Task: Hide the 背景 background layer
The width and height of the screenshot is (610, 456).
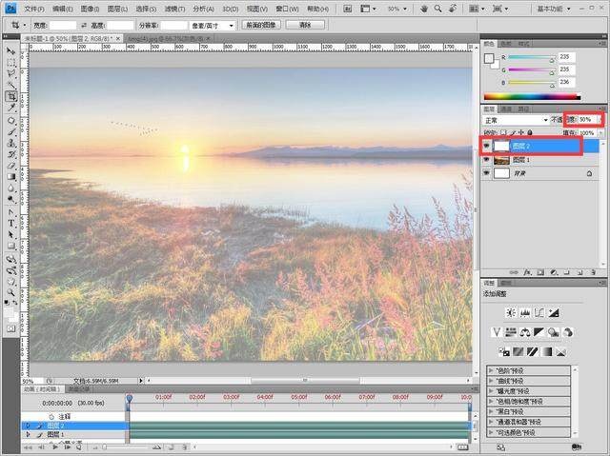Action: pyautogui.click(x=487, y=174)
